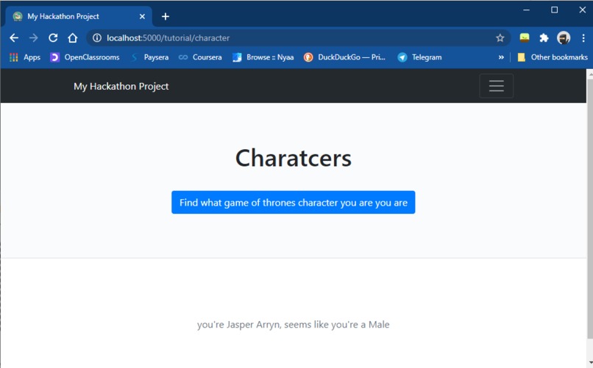Click Find what game of thrones character button
The image size is (593, 368).
(x=293, y=202)
